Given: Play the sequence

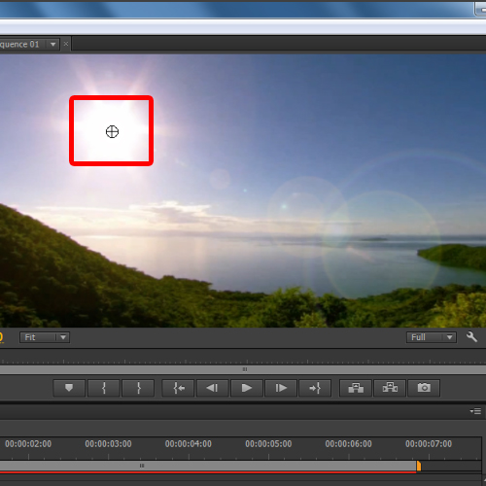Looking at the screenshot, I should tap(247, 388).
